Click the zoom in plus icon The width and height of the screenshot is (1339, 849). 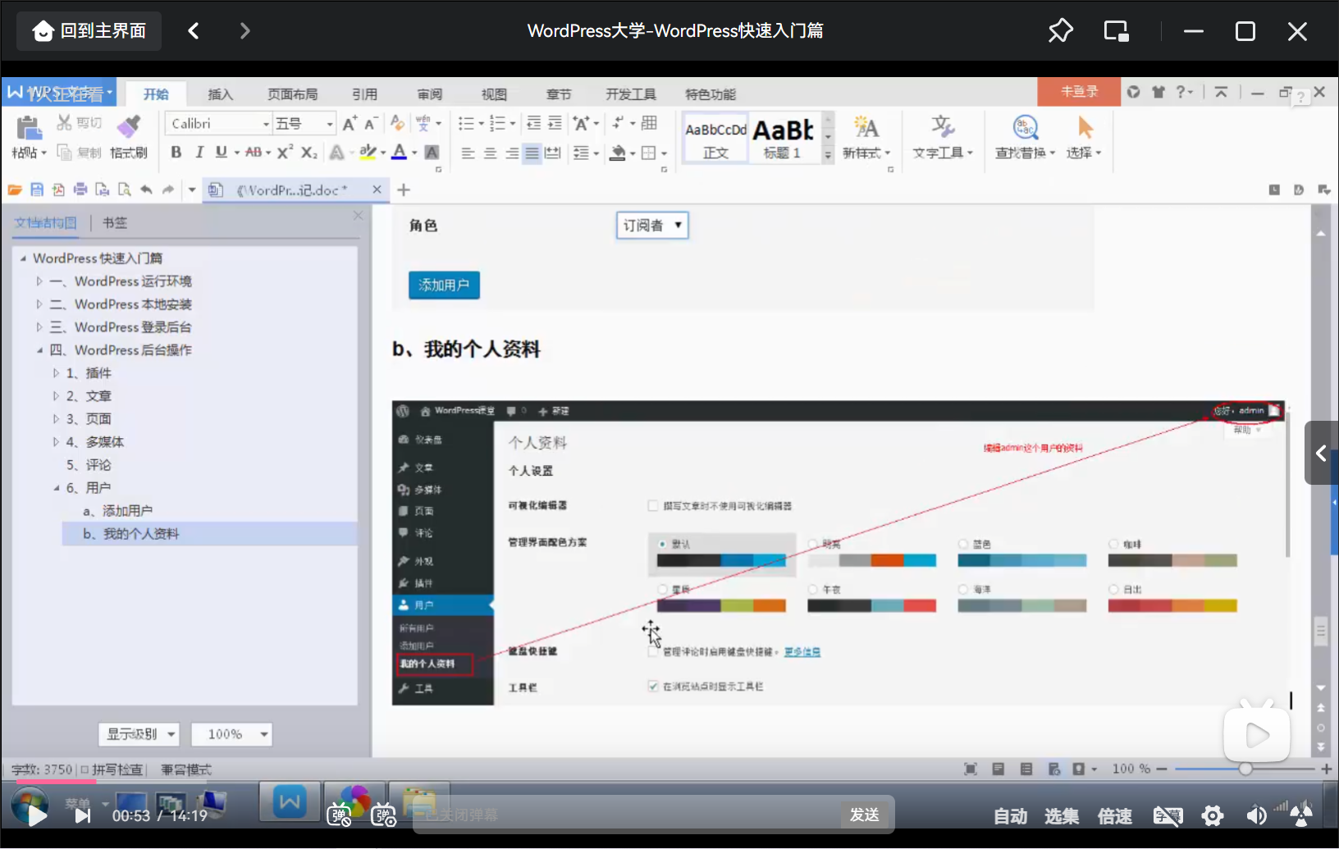click(1326, 769)
